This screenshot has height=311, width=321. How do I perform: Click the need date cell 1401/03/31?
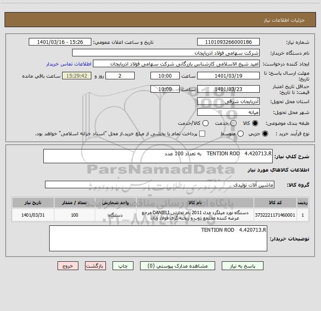coord(33,215)
